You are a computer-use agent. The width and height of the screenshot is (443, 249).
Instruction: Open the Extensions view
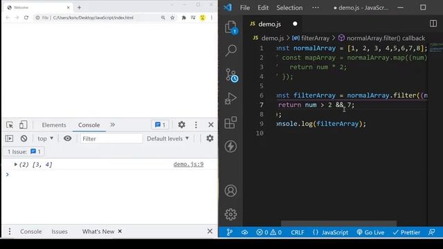point(230,122)
